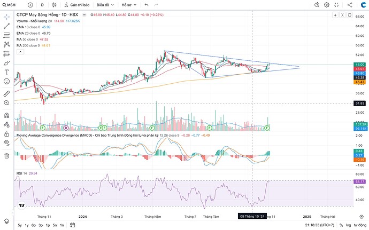Image resolution: width=369 pixels, height=230 pixels.
Task: Set range to 1y
Action: 27,225
